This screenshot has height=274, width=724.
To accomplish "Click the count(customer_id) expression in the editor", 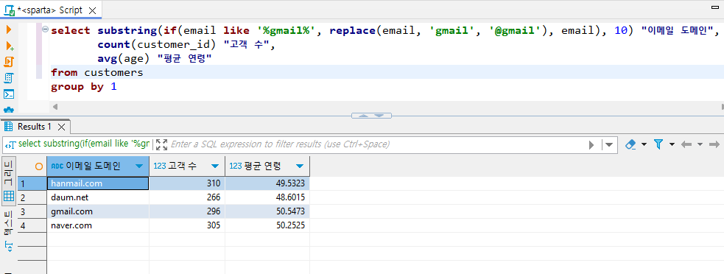I will 157,45.
